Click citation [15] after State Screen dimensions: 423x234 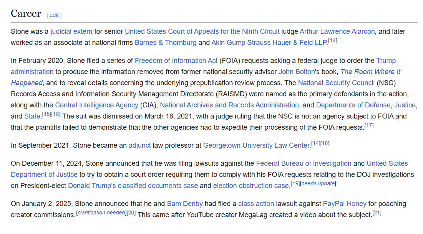tap(46, 114)
